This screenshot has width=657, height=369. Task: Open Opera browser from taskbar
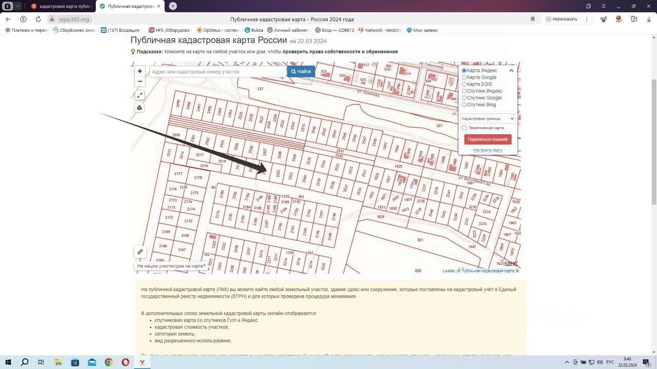125,362
